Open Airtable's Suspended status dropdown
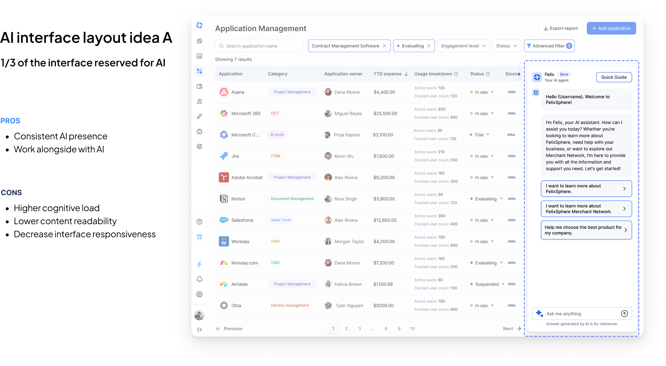This screenshot has height=366, width=666. [x=503, y=284]
